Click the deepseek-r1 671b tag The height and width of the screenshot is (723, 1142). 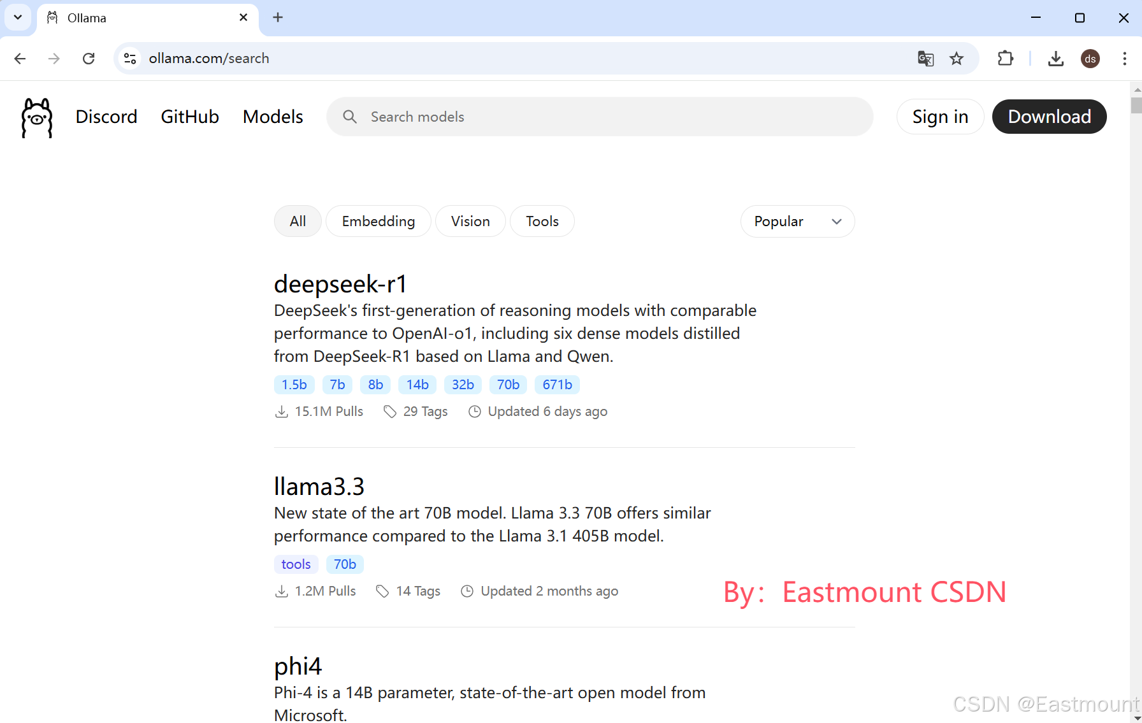[x=557, y=385]
